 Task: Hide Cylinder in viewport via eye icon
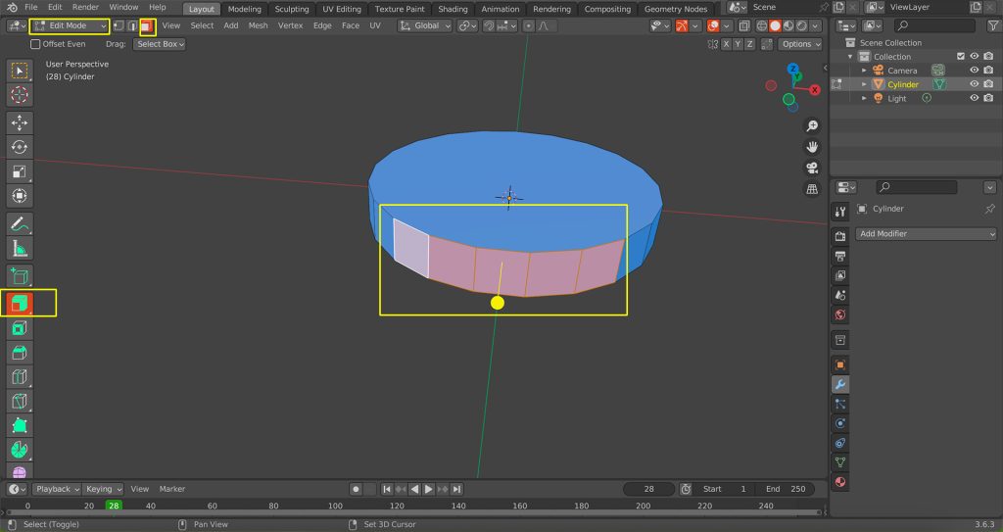pos(975,84)
